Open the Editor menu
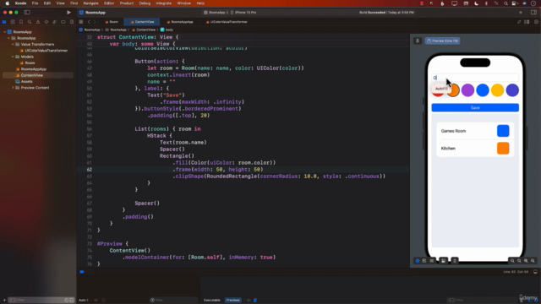Screen dimensions: 541x304 pyautogui.click(x=109, y=3)
